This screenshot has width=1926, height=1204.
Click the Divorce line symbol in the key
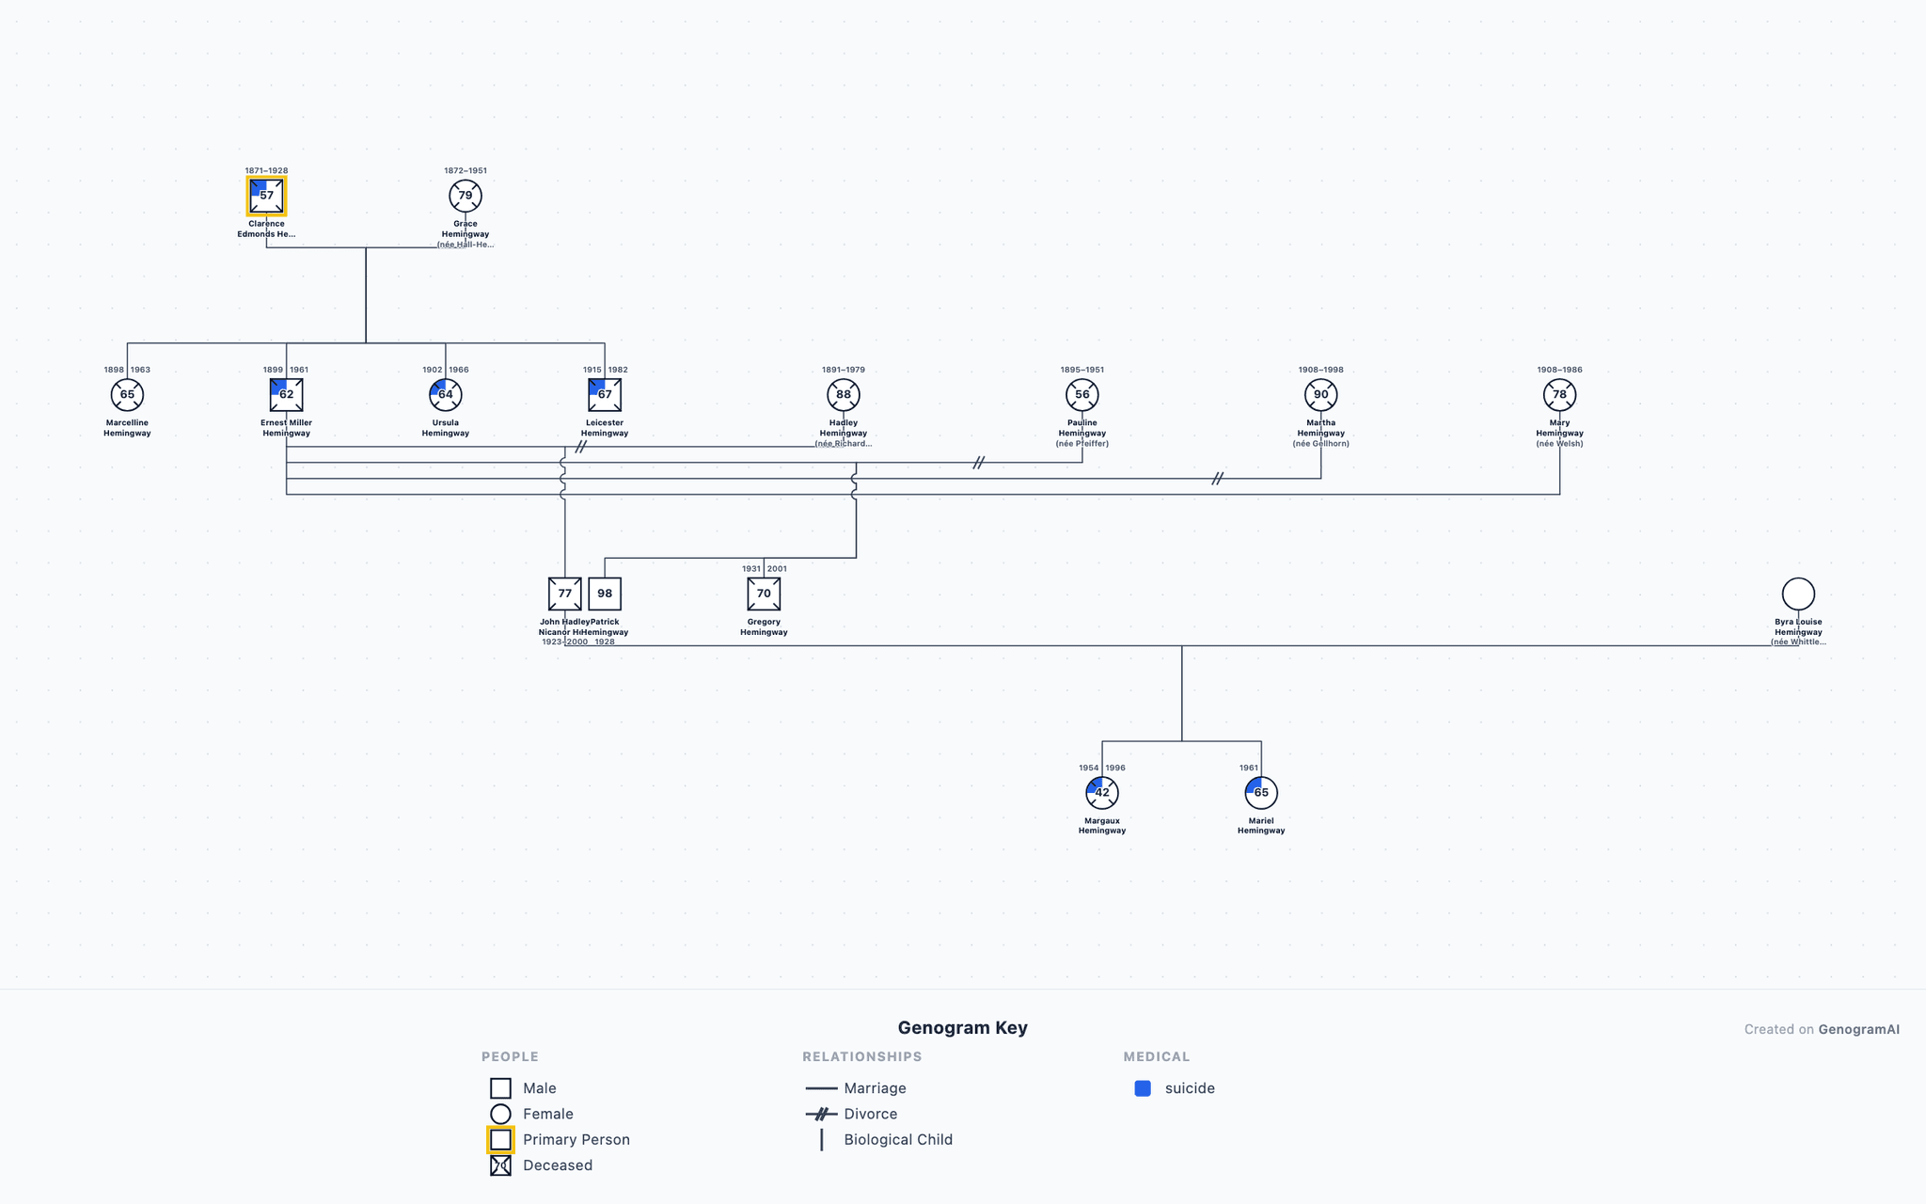[x=821, y=1114]
